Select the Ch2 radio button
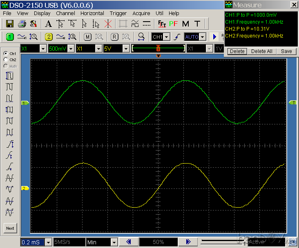The image size is (299, 248). pyautogui.click(x=6, y=60)
